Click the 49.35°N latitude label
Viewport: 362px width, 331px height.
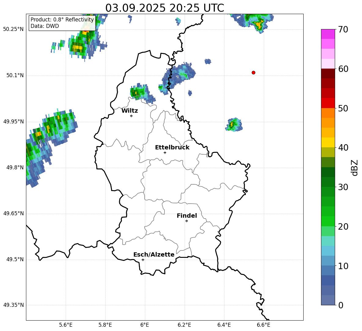[x=13, y=305]
